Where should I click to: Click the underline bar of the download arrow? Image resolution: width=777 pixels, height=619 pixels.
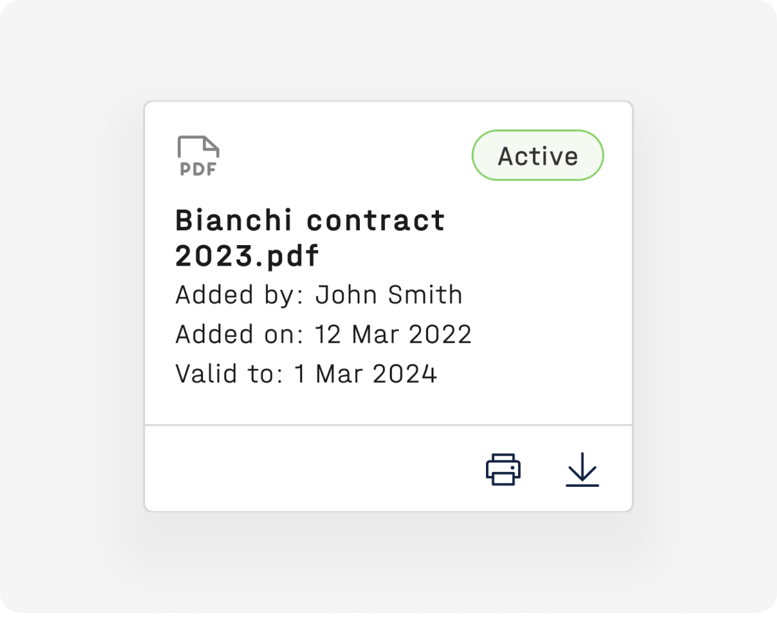[582, 486]
